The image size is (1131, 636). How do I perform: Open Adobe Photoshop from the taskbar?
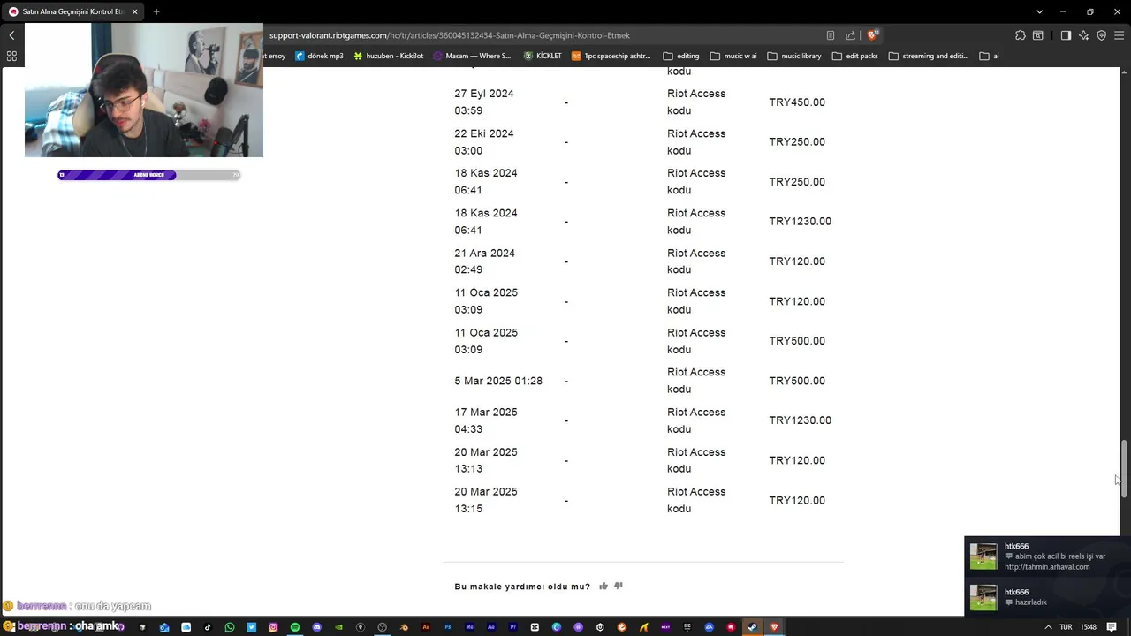(447, 627)
